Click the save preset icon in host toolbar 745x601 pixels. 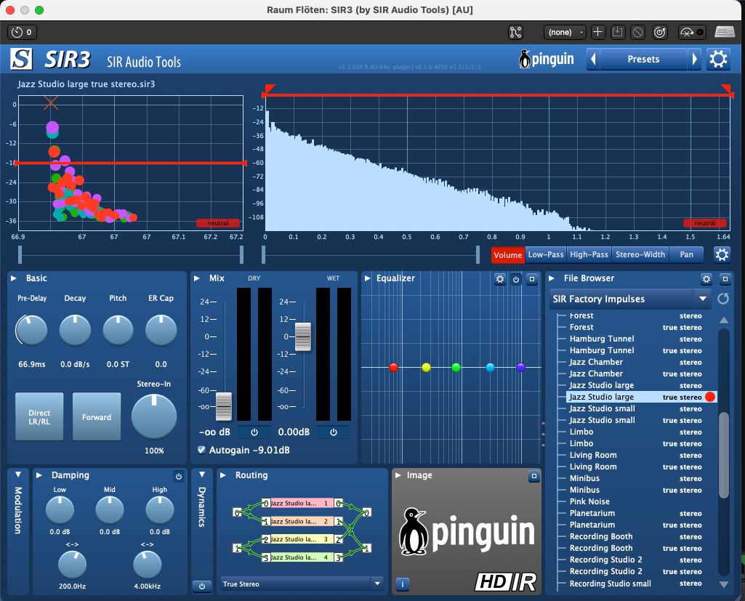[x=618, y=32]
